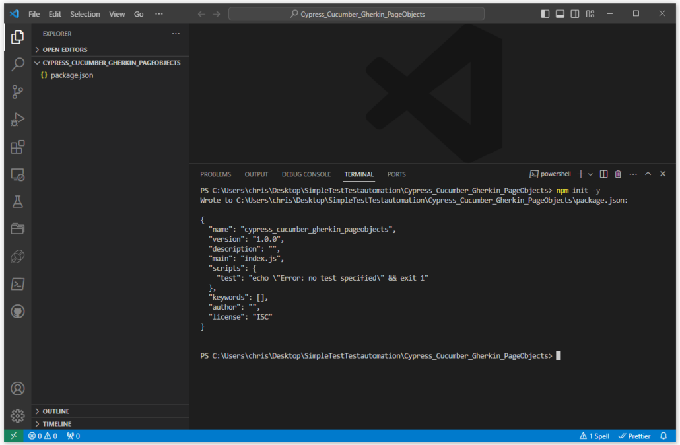Expand the Outline section
The width and height of the screenshot is (680, 445).
[56, 411]
